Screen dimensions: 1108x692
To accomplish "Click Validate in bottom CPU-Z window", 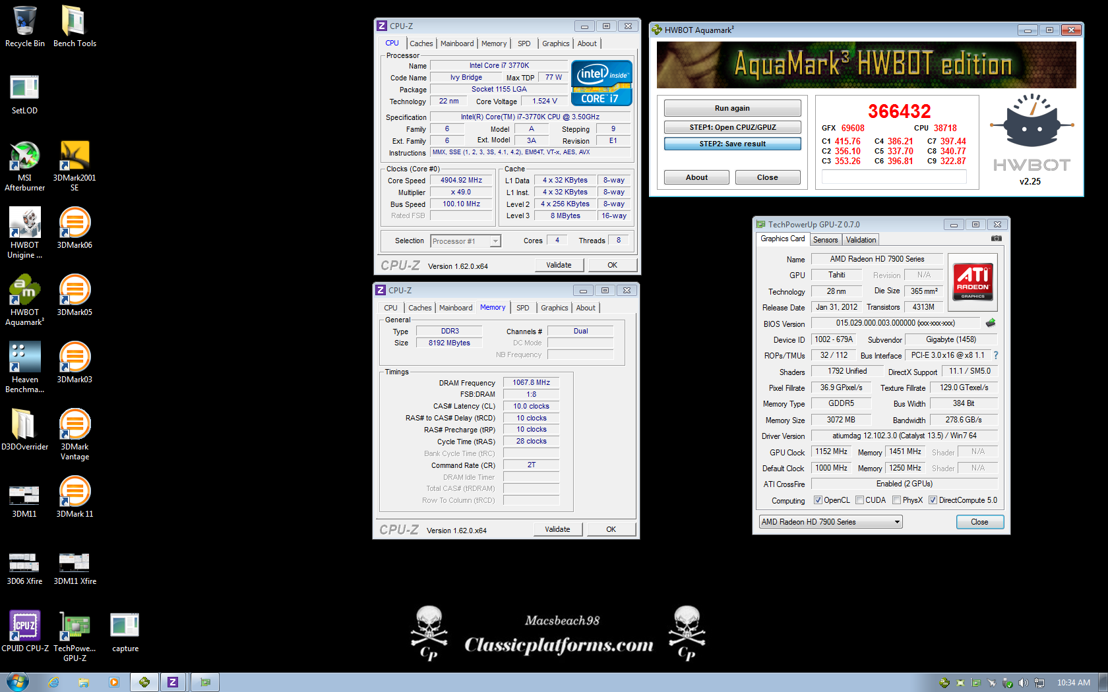I will (557, 529).
